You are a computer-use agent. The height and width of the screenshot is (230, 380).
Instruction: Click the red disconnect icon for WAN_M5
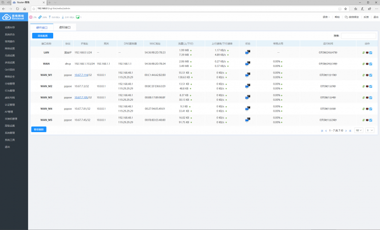(x=367, y=120)
